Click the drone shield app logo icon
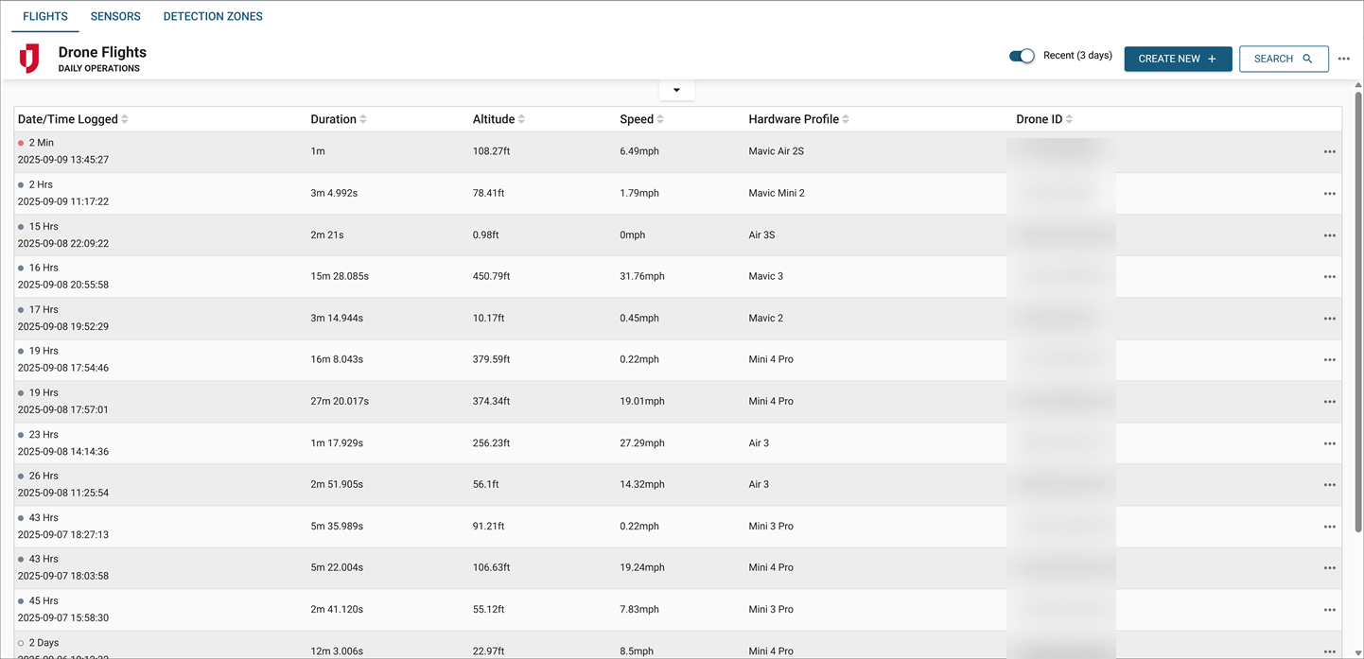 click(x=28, y=58)
